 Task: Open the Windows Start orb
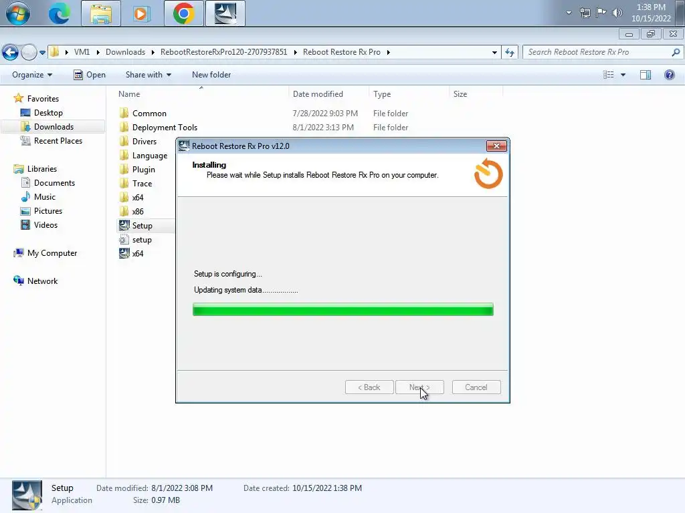17,13
